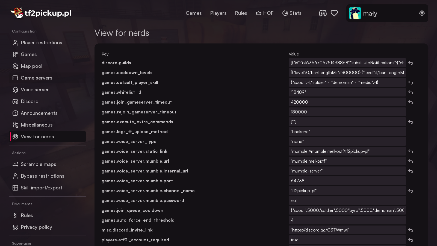Open Scramble maps action
The image size is (437, 246).
click(38, 164)
